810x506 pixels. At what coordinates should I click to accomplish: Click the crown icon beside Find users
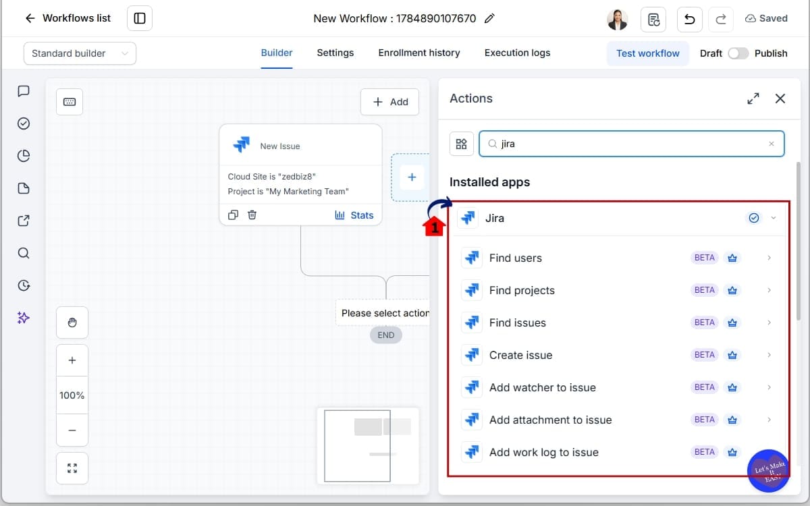[732, 258]
